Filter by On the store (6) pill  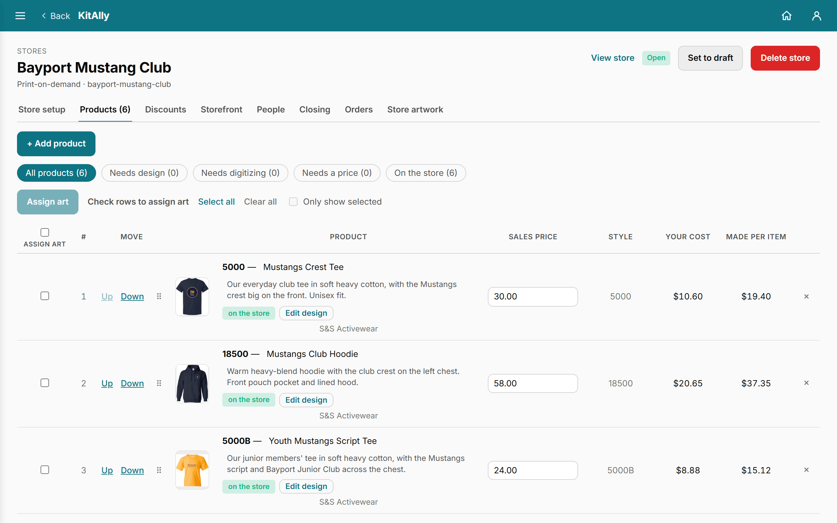(x=426, y=173)
